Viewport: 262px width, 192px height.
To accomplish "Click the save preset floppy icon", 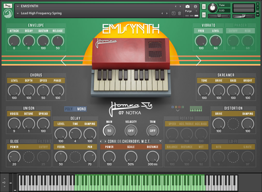I will pos(173,13).
